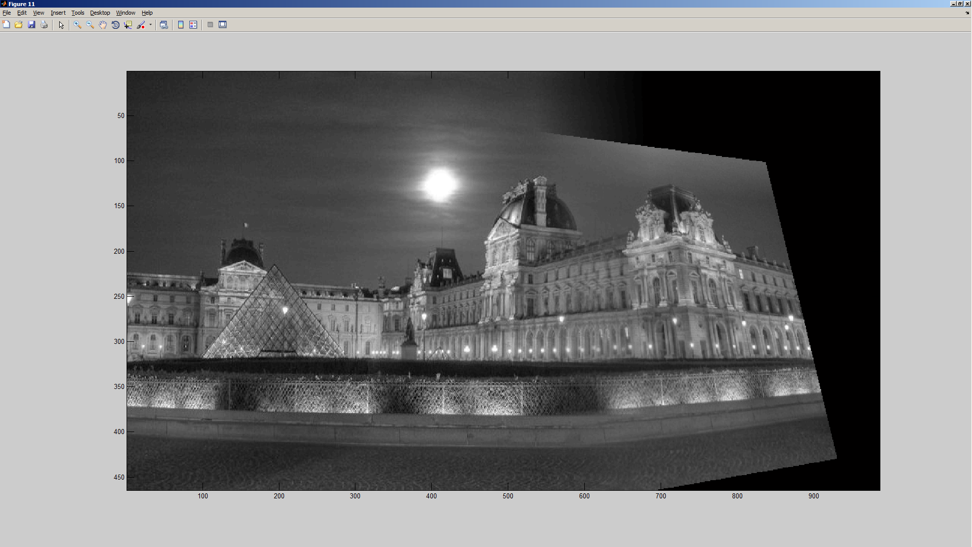The width and height of the screenshot is (972, 547).
Task: Insert a colorbar from the toolbar
Action: (181, 25)
